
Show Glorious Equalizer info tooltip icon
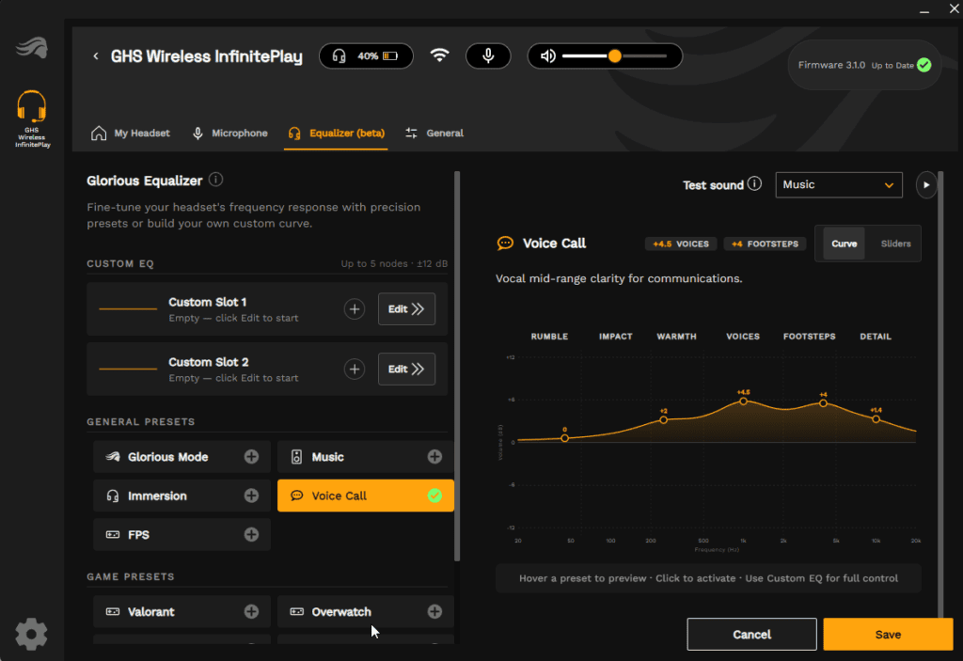click(215, 180)
